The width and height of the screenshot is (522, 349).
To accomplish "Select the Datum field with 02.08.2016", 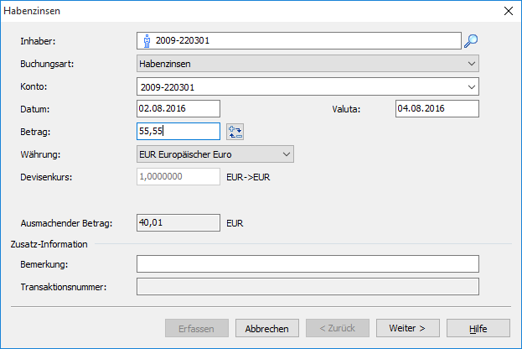I will point(177,108).
